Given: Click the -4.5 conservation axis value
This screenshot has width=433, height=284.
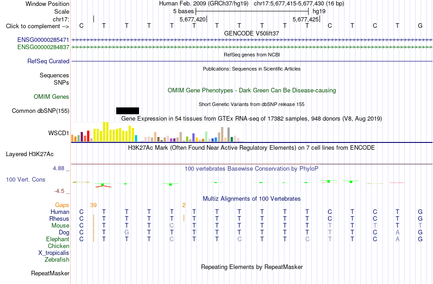Looking at the screenshot, I should 59,191.
